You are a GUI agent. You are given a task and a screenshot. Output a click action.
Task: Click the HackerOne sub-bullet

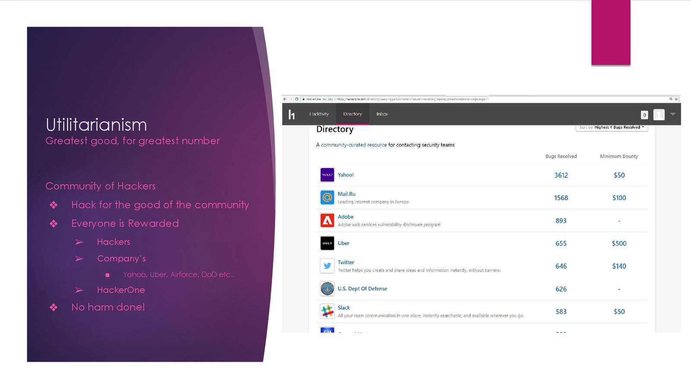pos(121,290)
